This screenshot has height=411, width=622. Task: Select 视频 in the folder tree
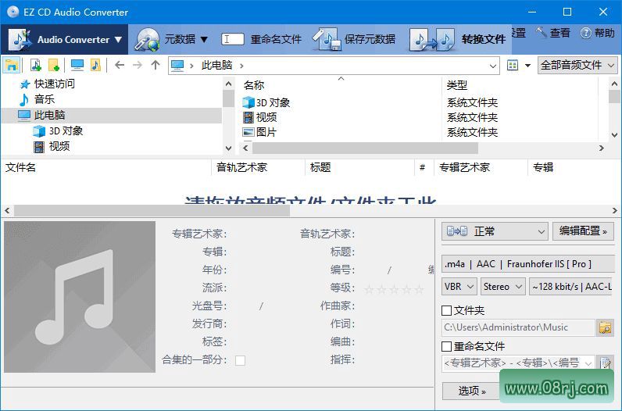(59, 146)
